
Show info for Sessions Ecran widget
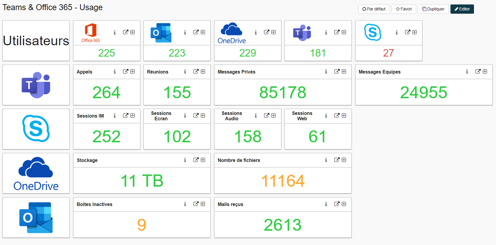pos(185,116)
